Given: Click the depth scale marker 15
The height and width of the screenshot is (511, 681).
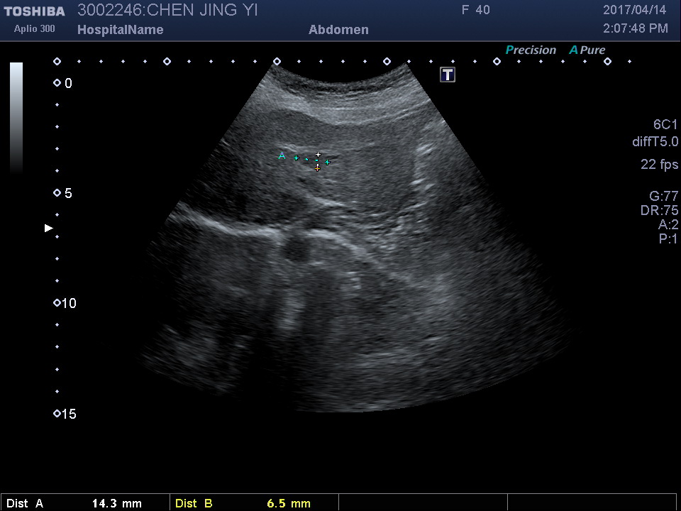Looking at the screenshot, I should pos(65,414).
